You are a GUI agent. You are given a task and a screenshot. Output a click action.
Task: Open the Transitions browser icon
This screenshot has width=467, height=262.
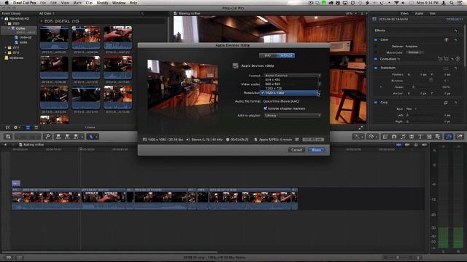pos(412,137)
